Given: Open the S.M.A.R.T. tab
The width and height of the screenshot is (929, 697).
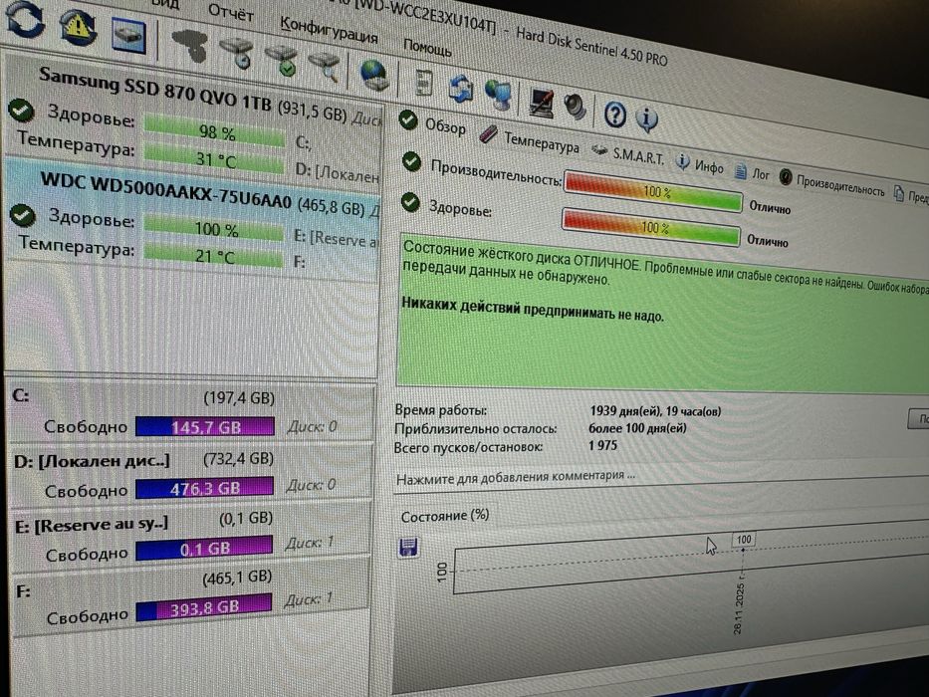Looking at the screenshot, I should click(628, 154).
